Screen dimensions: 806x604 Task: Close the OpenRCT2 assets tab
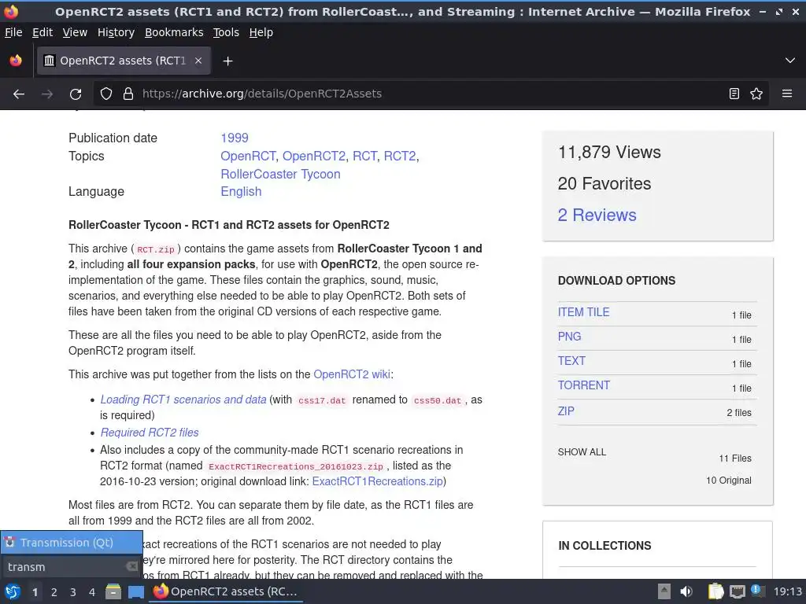tap(198, 61)
